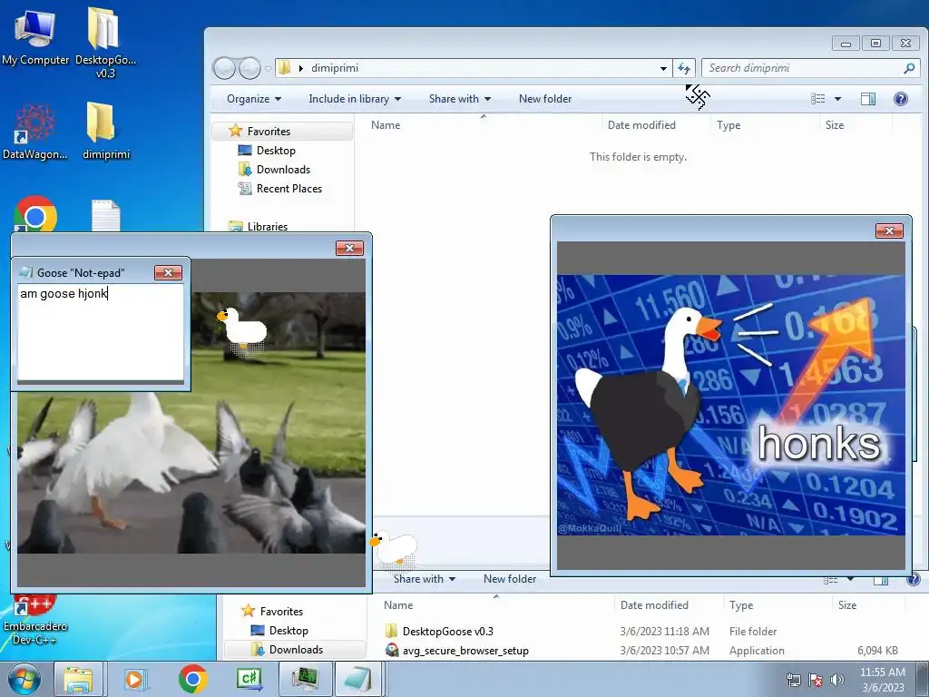The width and height of the screenshot is (929, 697).
Task: Select the avg_secure_browser_setup file row
Action: (643, 650)
